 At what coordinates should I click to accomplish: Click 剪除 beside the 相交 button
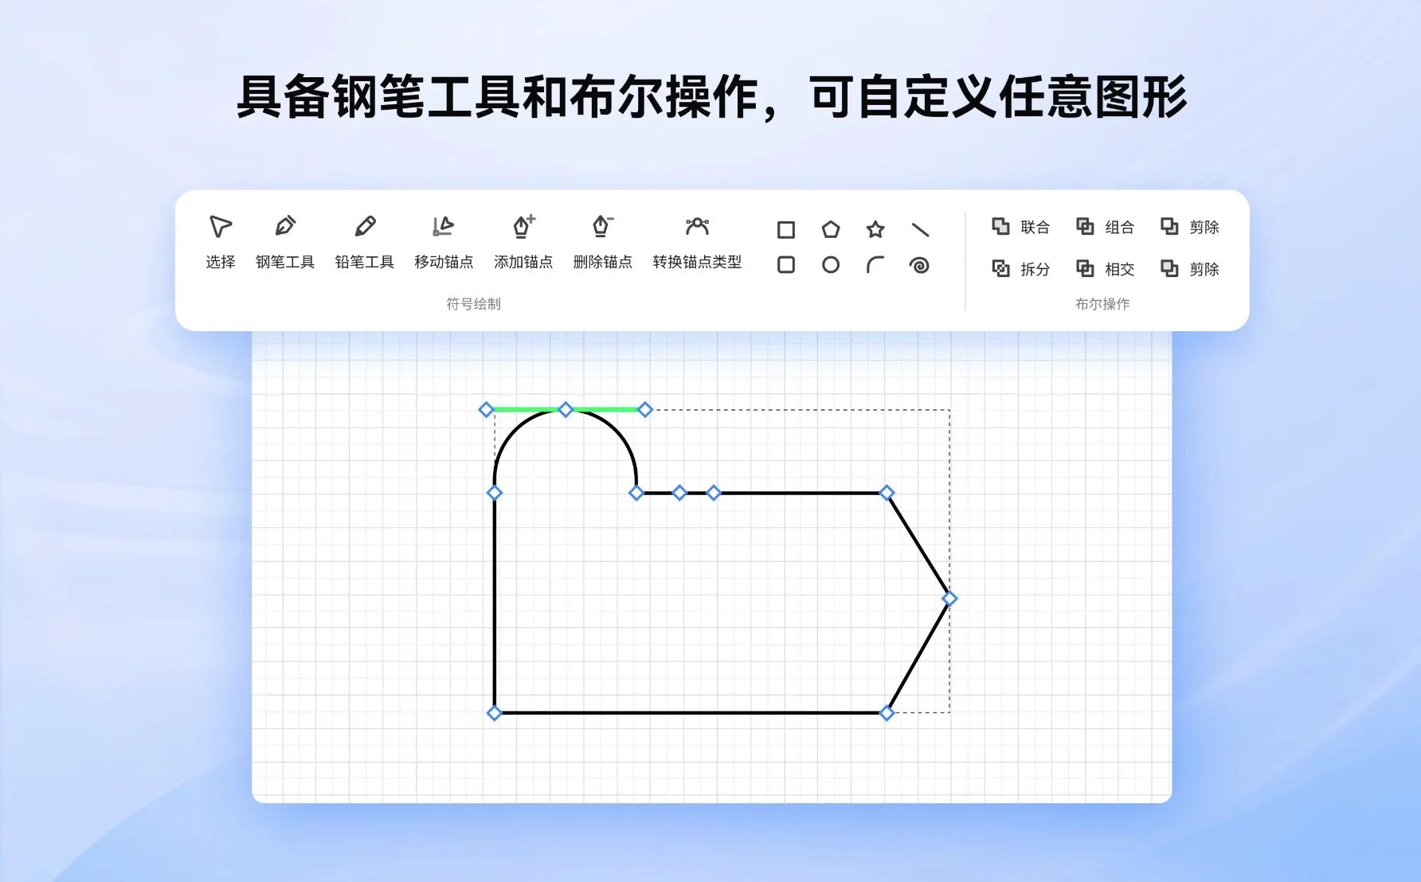point(1190,269)
